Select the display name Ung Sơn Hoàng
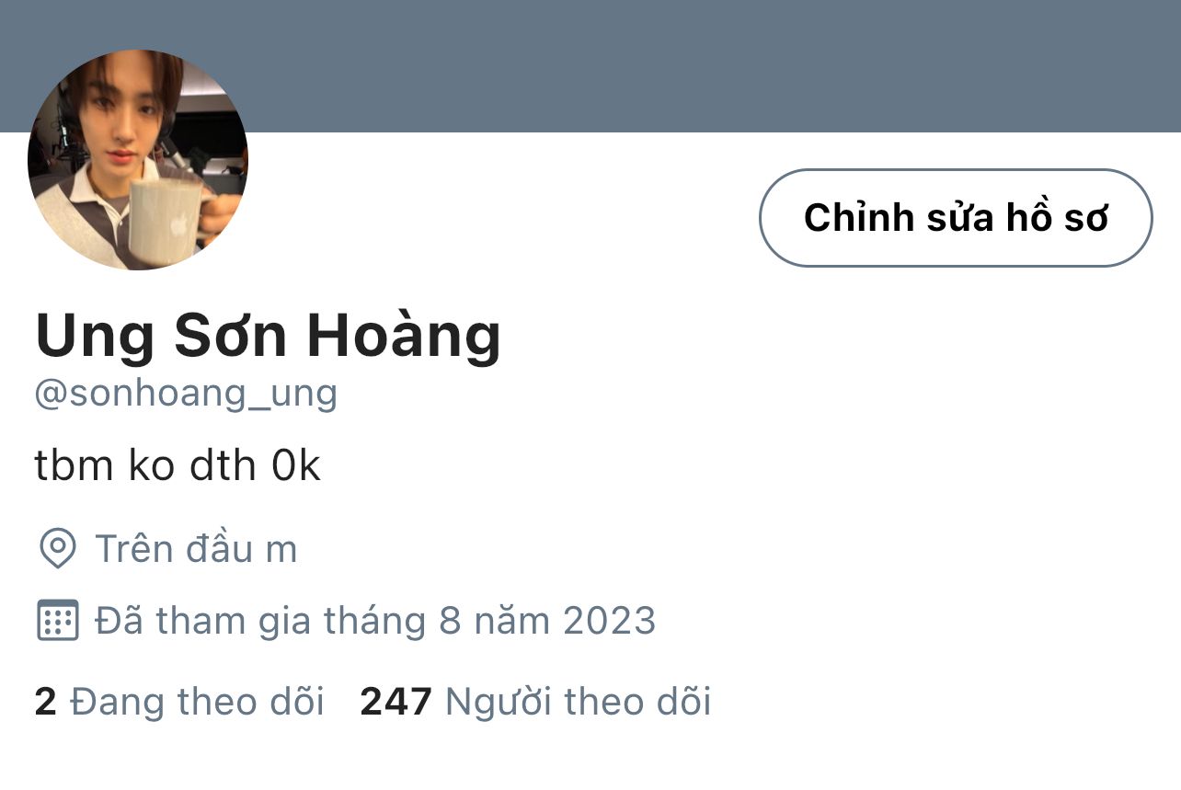 pos(268,337)
